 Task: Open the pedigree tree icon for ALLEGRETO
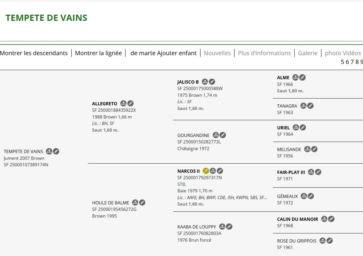point(124,104)
